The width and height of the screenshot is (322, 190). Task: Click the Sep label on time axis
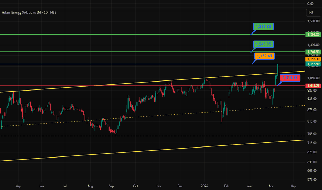111,186
